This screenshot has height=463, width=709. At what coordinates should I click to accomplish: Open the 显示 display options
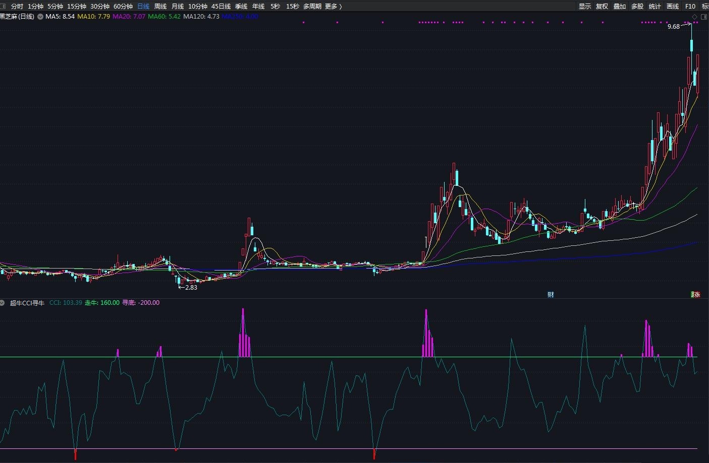tap(585, 7)
